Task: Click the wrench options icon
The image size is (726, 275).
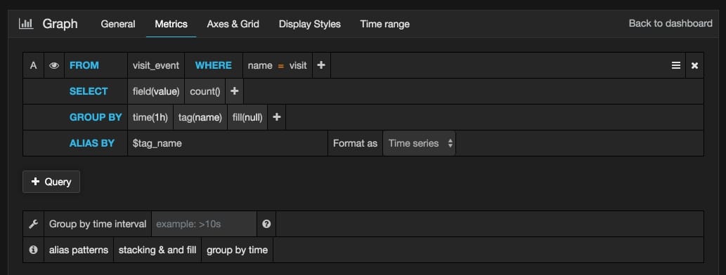Action: 33,224
